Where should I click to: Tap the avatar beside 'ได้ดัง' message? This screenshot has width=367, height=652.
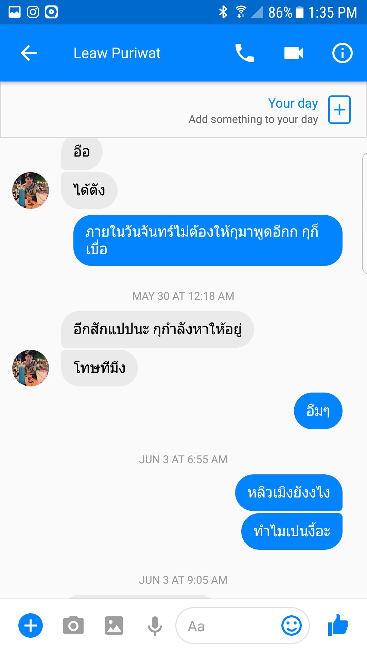(x=31, y=191)
